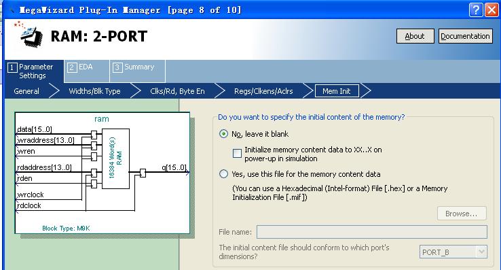Screen dimensions: 501x270
Task: Click the help question mark icon
Action: (x=476, y=10)
